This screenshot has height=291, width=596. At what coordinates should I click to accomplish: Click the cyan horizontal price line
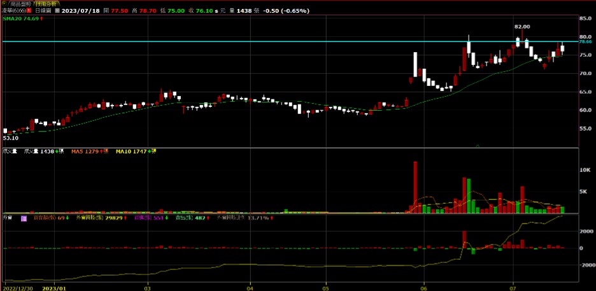255,41
